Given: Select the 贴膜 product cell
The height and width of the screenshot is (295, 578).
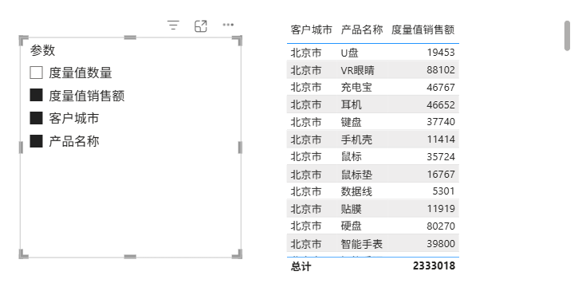Looking at the screenshot, I should point(352,209).
